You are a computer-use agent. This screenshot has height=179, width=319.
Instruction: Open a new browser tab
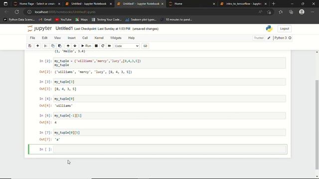(x=274, y=3)
